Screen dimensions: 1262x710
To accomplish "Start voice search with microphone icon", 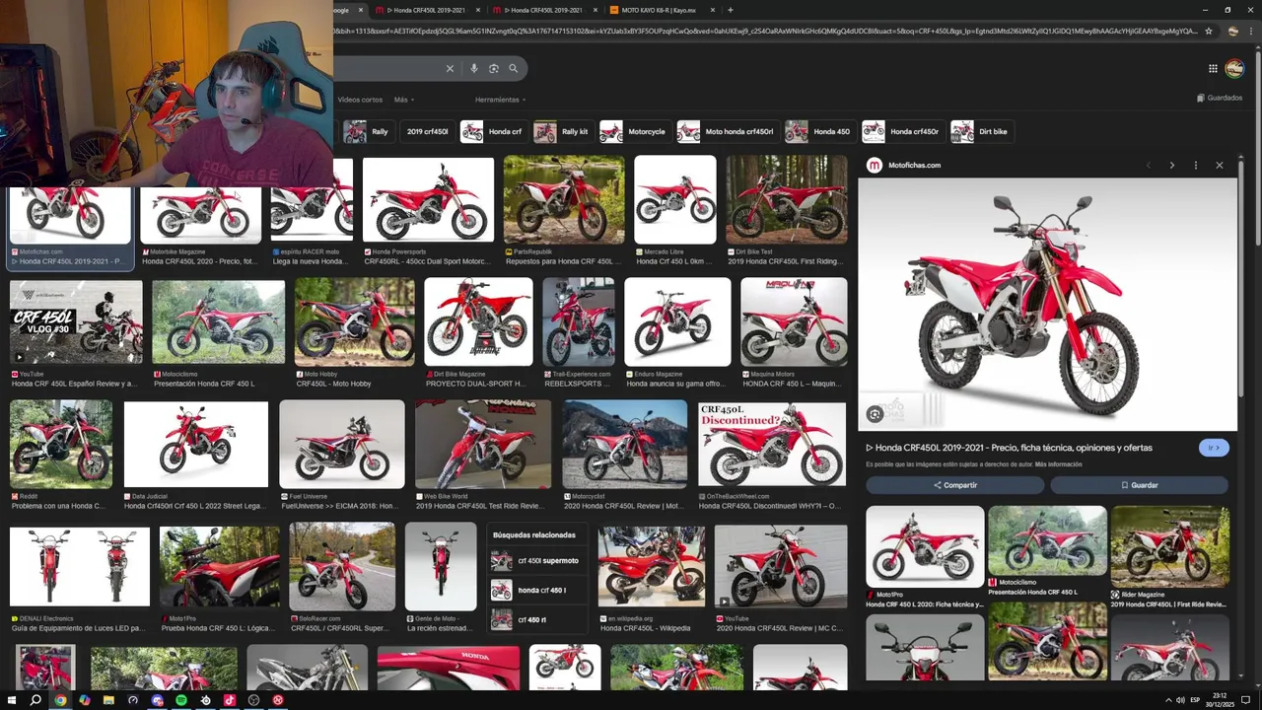I will coord(474,68).
